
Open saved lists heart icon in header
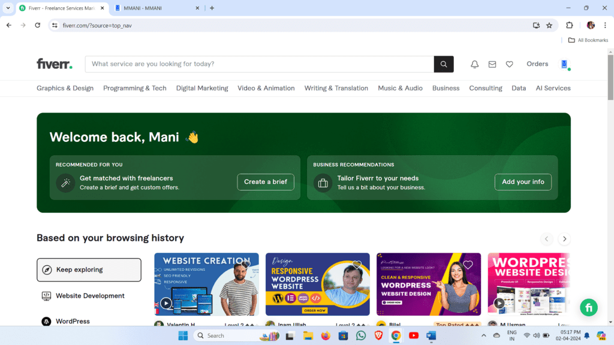510,64
